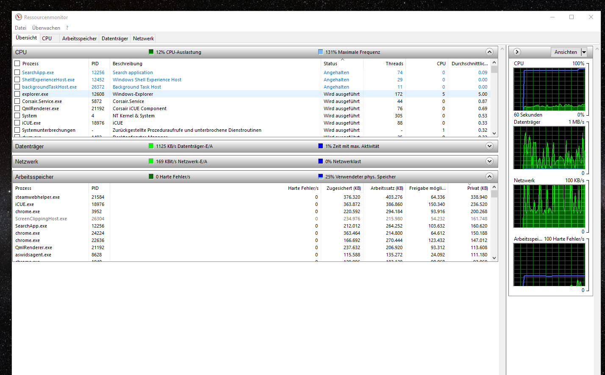This screenshot has width=605, height=375.
Task: Click the blue Maximale Frequenz indicator square
Action: click(321, 52)
